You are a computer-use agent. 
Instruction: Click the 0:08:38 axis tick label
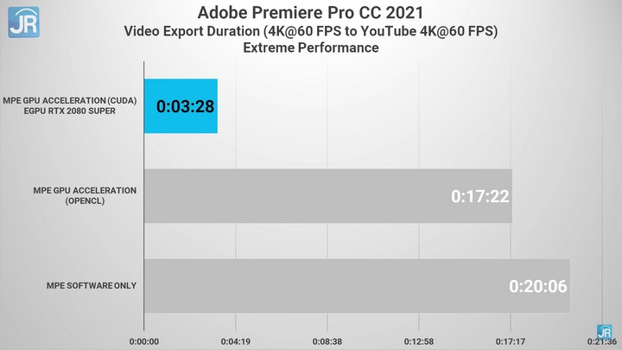[x=327, y=340]
